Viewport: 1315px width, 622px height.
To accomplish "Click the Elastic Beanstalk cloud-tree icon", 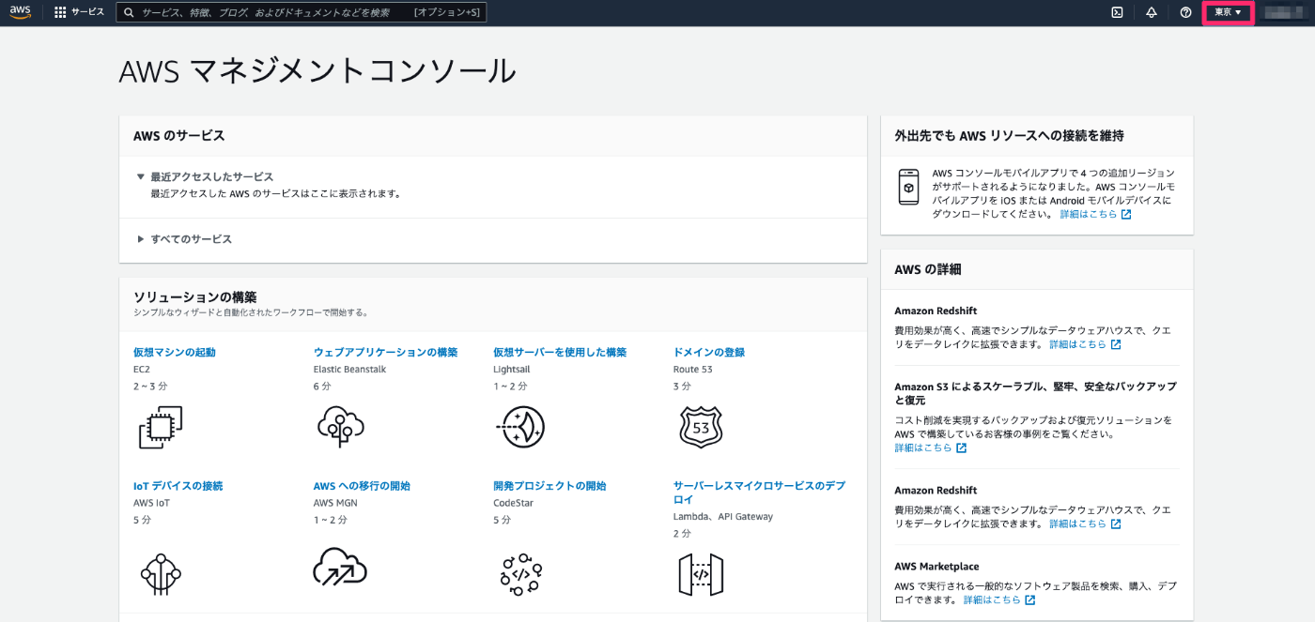I will (x=340, y=427).
